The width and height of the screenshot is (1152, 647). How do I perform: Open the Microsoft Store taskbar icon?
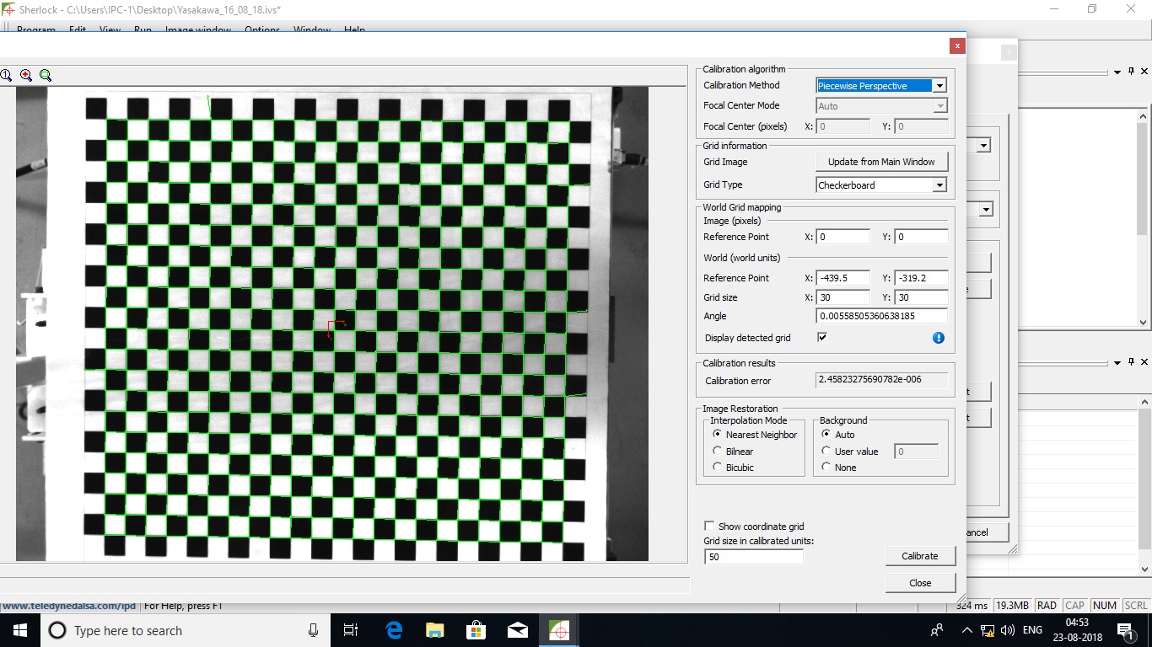(x=476, y=630)
